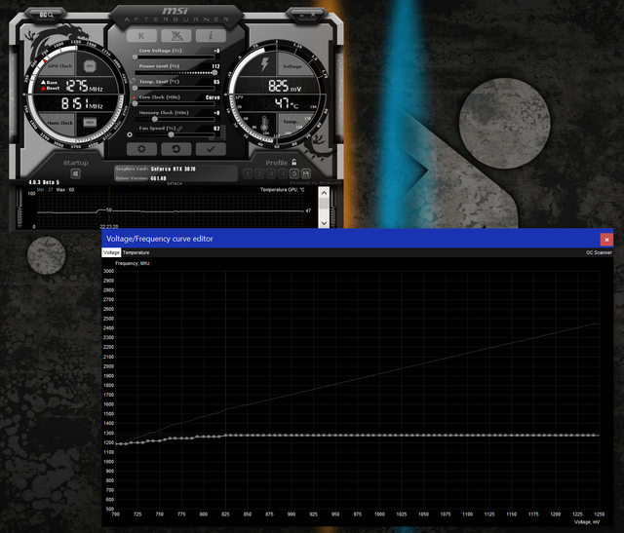Viewport: 624px width, 533px height.
Task: Click the red triangle beside Core Clock
Action: pos(135,97)
